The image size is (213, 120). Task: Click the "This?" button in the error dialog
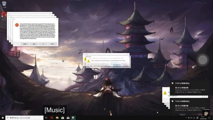point(53,44)
